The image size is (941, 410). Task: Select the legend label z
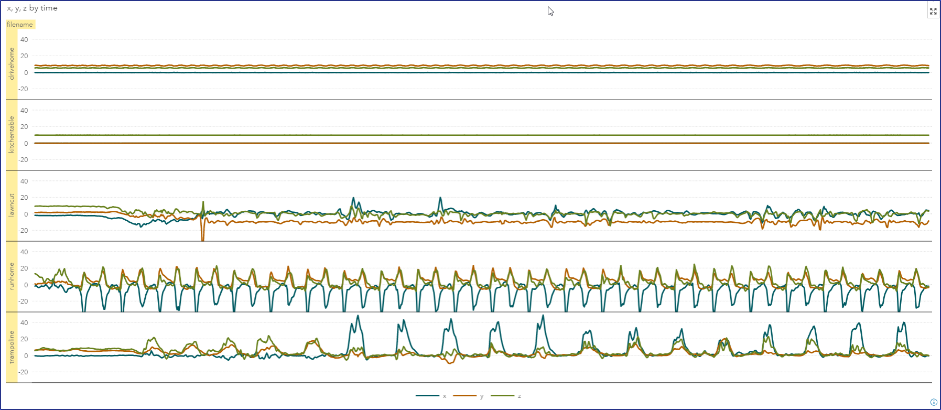click(519, 396)
